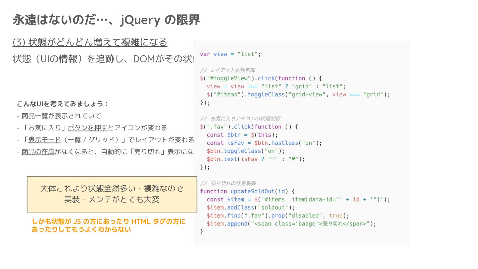The height and width of the screenshot is (269, 478).
Task: Click the comment "// レイアウト状態制御"
Action: (x=227, y=70)
